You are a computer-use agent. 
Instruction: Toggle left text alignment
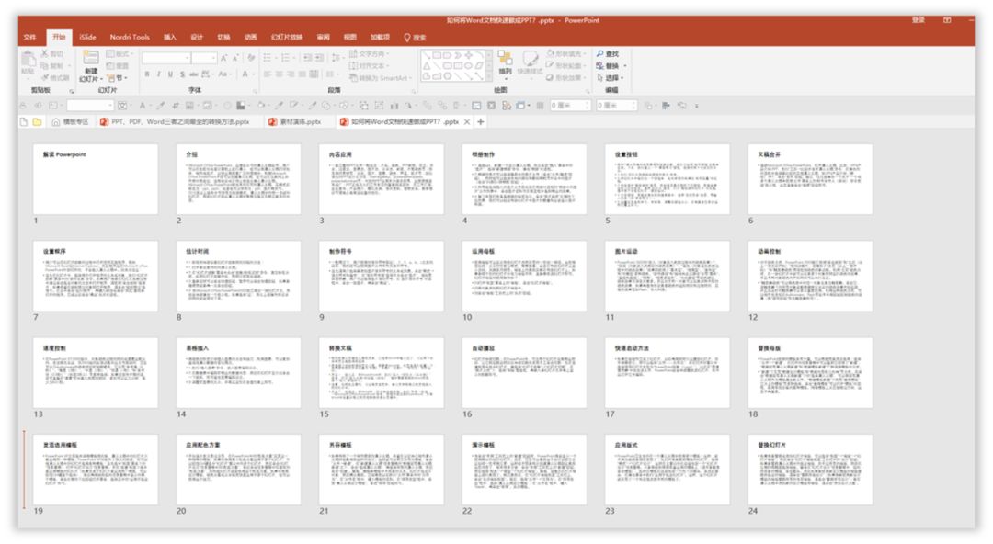click(x=268, y=74)
